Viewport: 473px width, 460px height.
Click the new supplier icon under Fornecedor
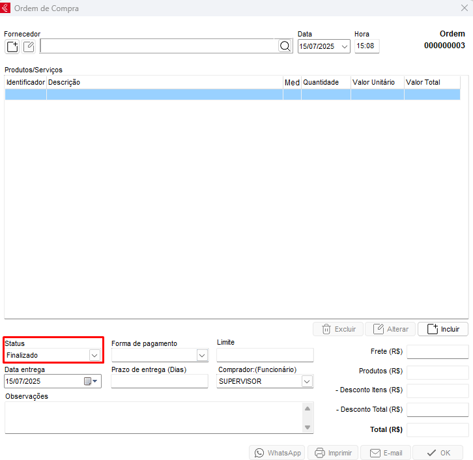tap(12, 46)
